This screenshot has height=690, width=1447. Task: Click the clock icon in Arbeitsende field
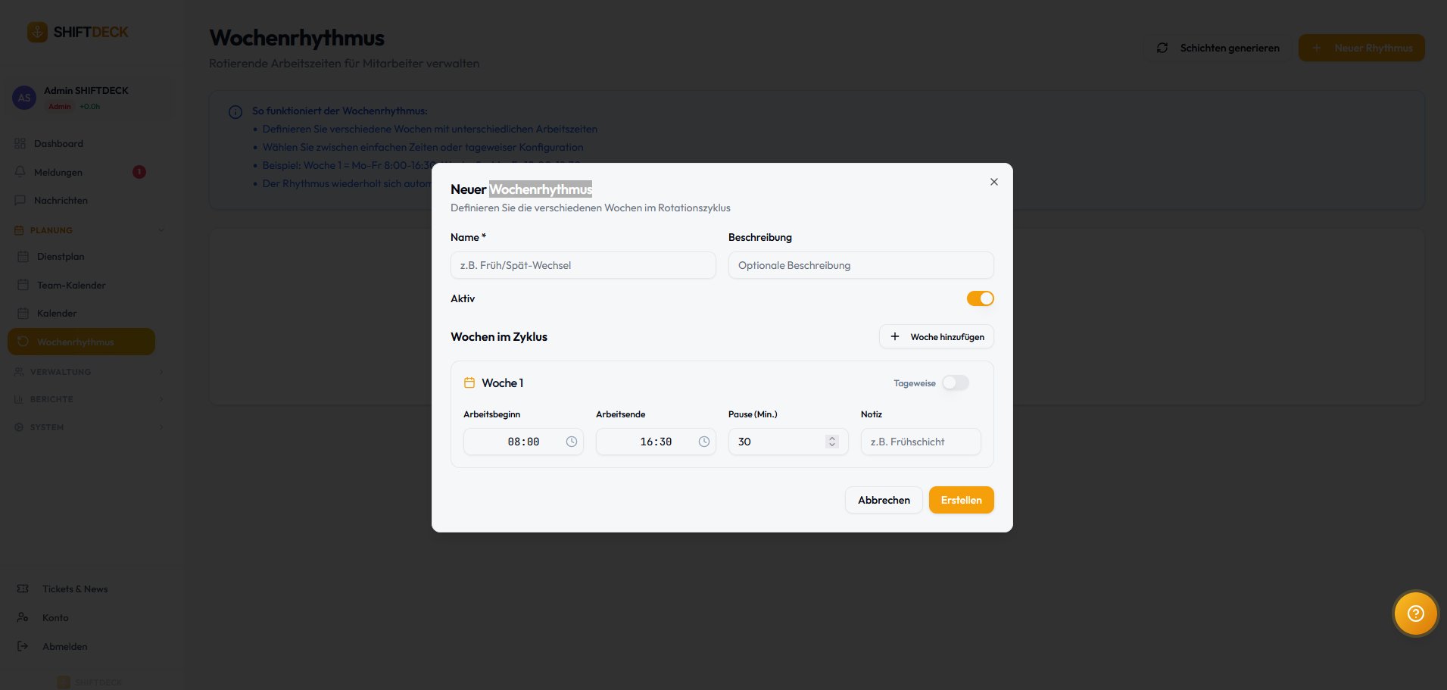[x=704, y=442]
